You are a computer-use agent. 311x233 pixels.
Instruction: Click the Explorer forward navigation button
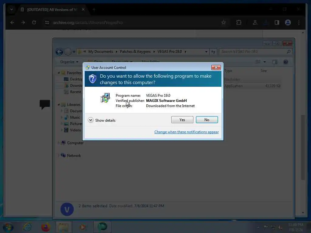tap(68, 52)
